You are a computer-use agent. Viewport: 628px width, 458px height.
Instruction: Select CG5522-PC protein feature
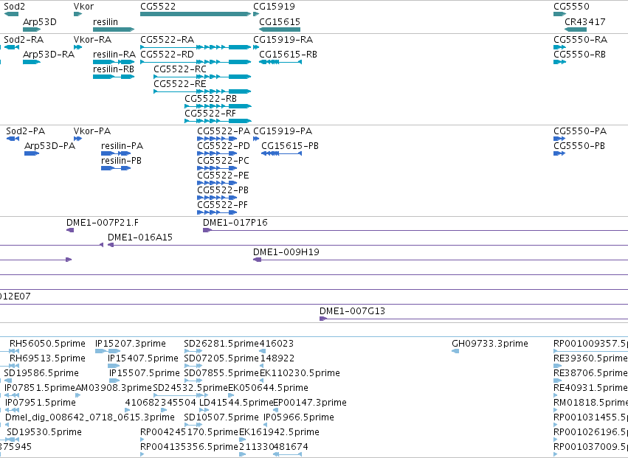tap(217, 168)
